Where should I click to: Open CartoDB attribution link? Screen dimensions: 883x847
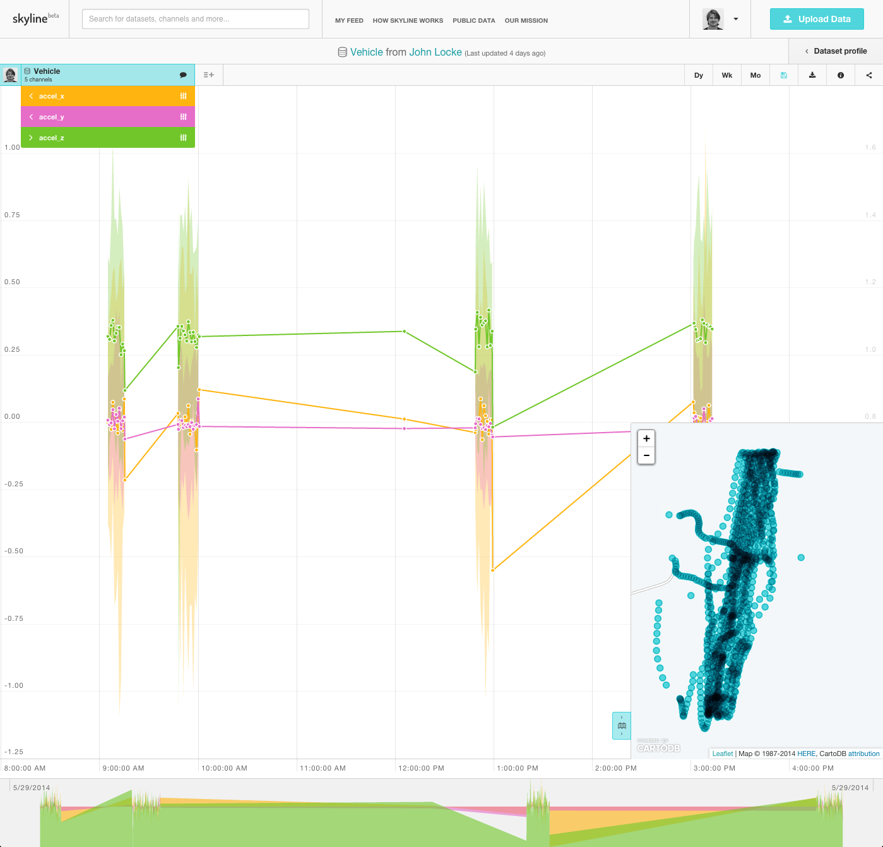click(863, 754)
